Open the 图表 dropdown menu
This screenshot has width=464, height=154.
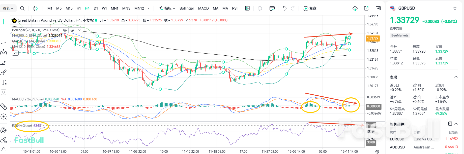pos(8,8)
